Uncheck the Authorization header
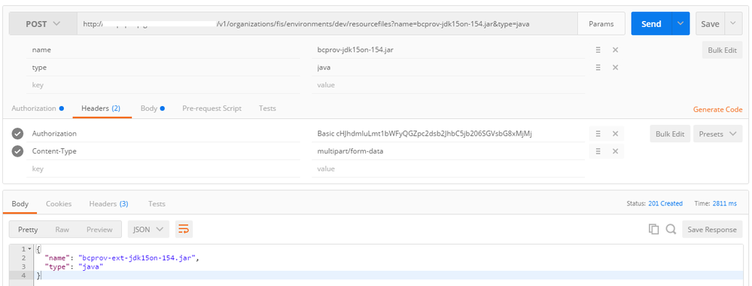The width and height of the screenshot is (752, 286). [x=17, y=134]
